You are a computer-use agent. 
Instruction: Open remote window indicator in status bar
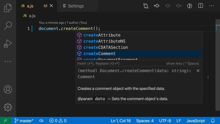(5, 121)
